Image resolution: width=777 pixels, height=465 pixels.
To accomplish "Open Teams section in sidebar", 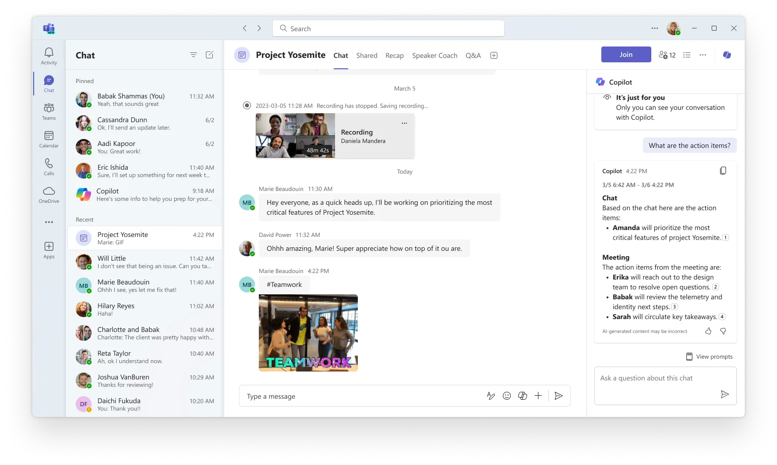I will (49, 111).
